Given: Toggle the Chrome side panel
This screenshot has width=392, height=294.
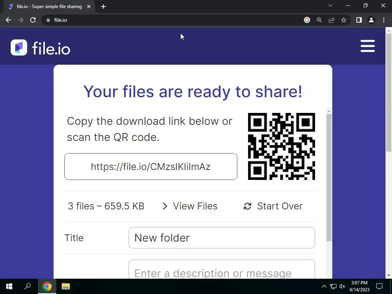Looking at the screenshot, I should point(359,20).
